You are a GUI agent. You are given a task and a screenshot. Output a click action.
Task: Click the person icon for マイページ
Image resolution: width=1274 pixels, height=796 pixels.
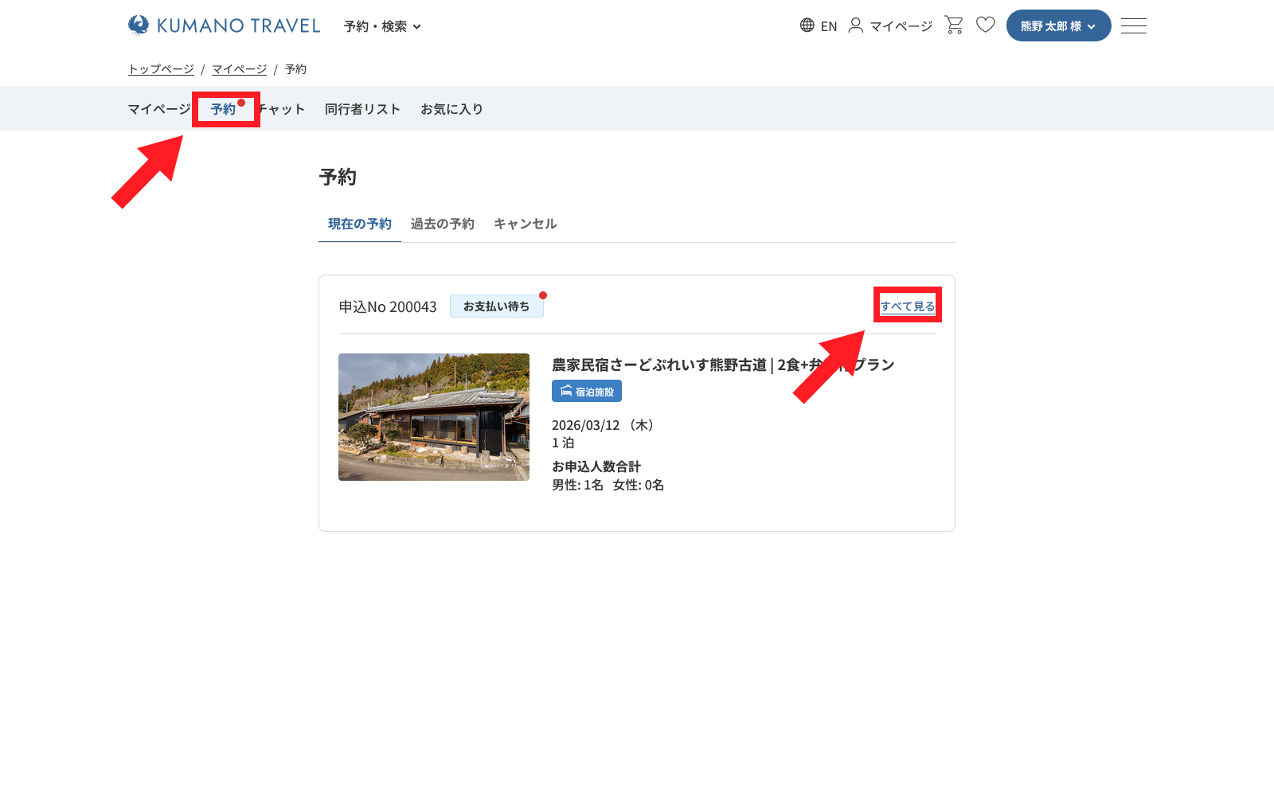(855, 25)
